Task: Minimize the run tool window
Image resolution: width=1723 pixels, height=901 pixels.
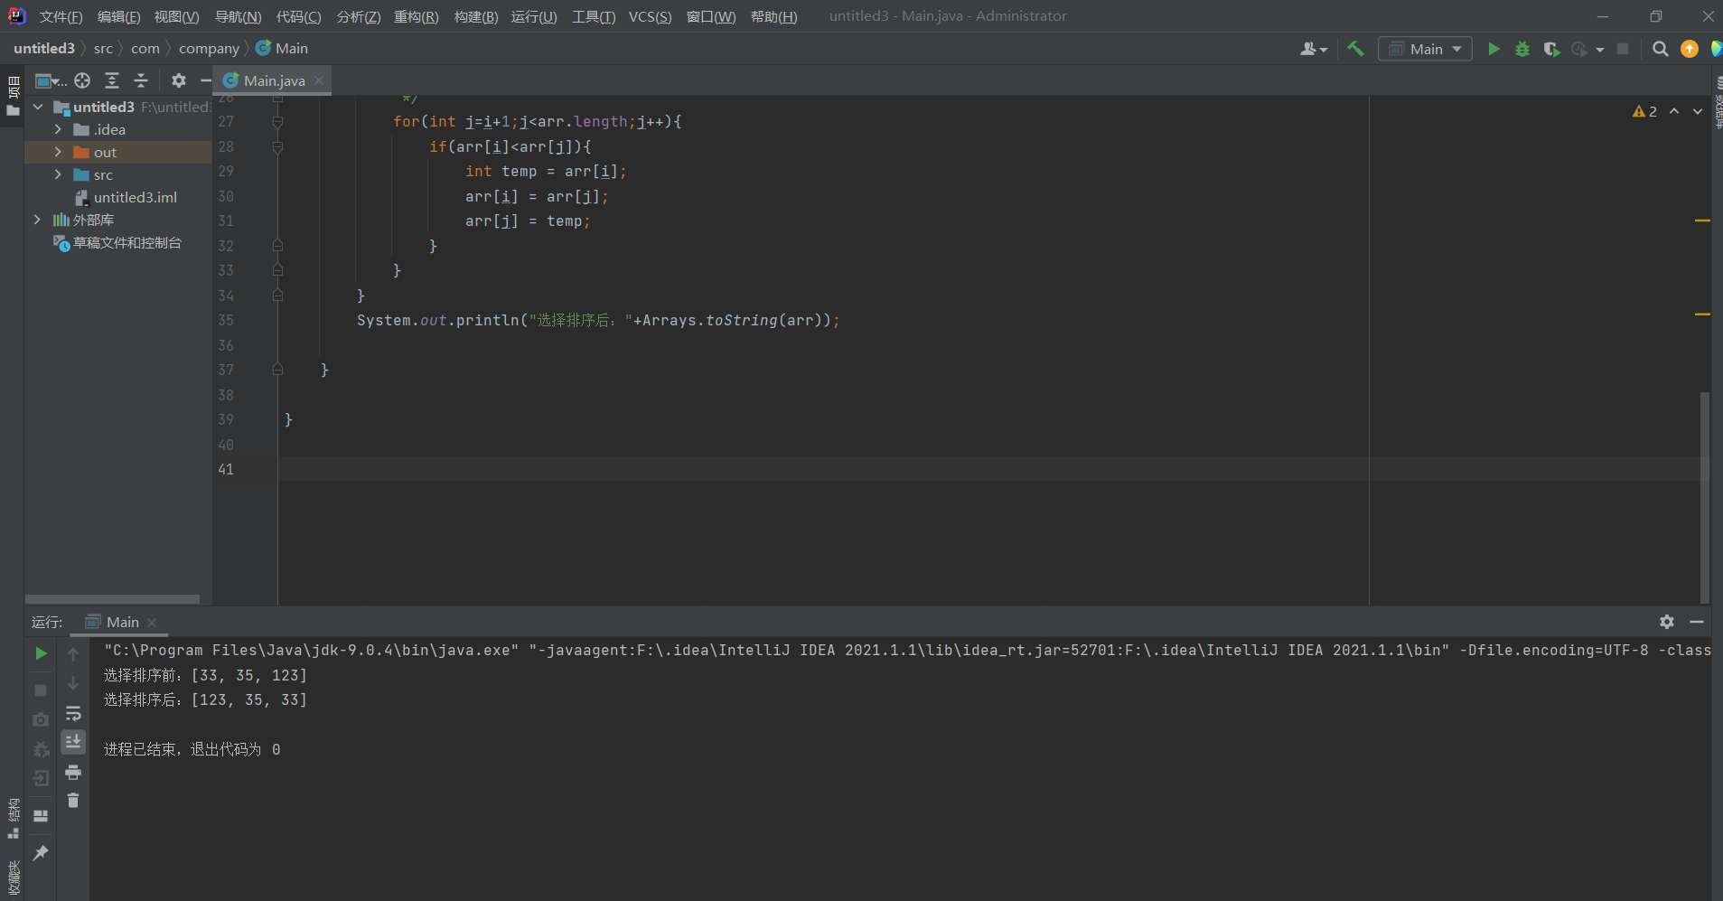Action: (1697, 622)
